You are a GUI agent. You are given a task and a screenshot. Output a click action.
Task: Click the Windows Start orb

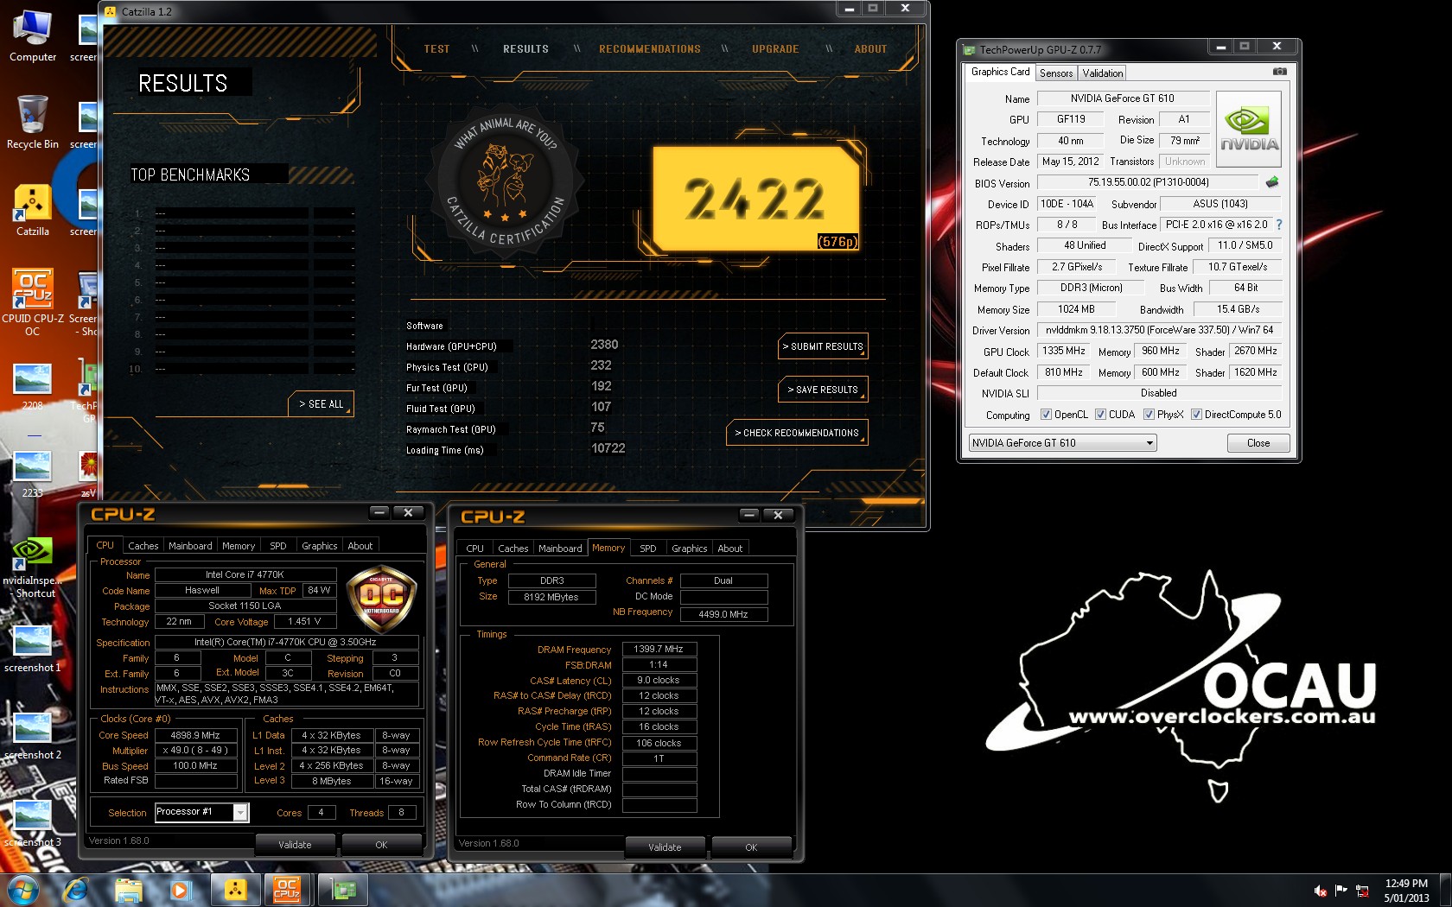tap(23, 890)
